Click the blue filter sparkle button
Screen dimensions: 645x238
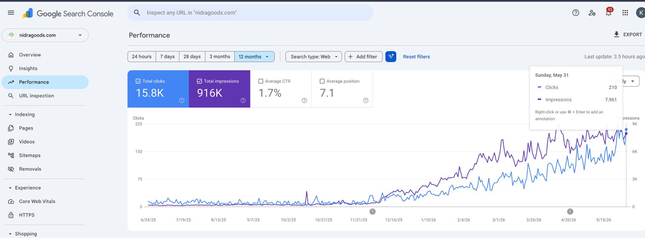coord(391,56)
